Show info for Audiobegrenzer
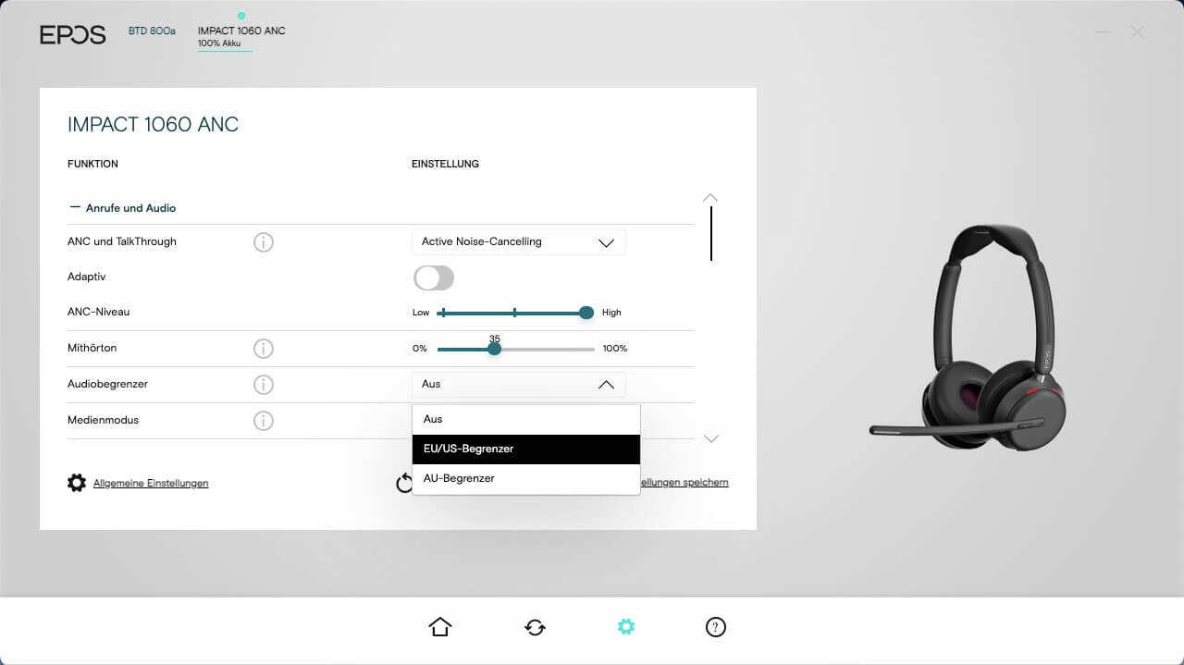Viewport: 1184px width, 665px height. [x=264, y=385]
